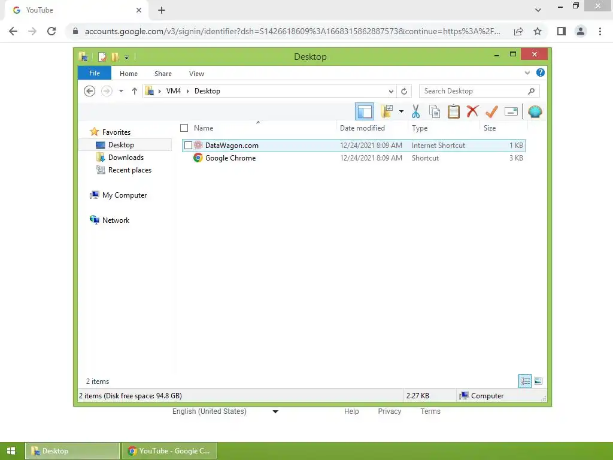Toggle the select-all checkbox in header
Screen dimensions: 613x460
tap(184, 128)
